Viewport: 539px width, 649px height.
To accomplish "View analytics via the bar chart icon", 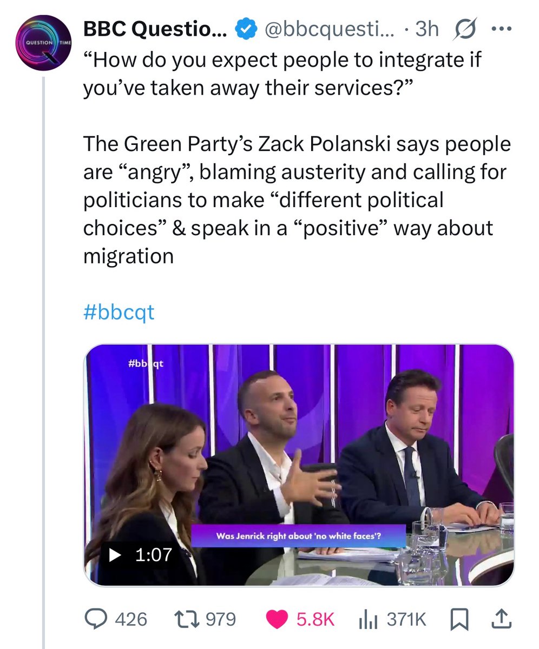I will click(369, 618).
